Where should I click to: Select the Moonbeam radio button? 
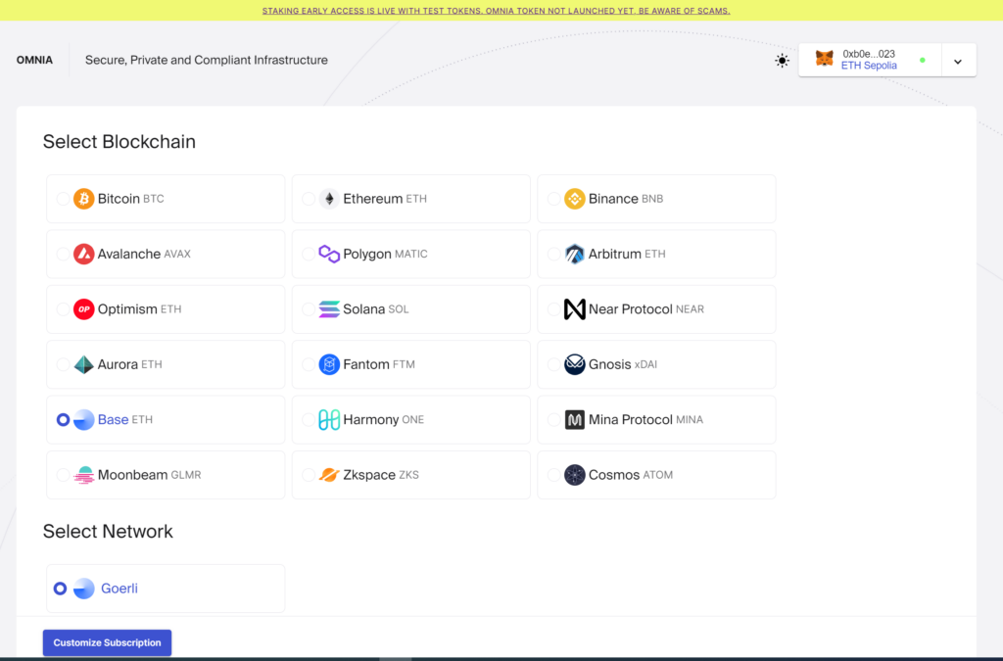(x=63, y=475)
